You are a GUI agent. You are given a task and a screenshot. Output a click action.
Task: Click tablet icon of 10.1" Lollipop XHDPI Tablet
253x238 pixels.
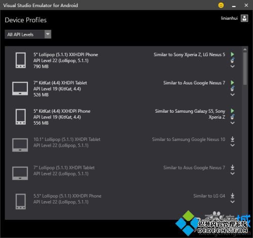(20, 145)
